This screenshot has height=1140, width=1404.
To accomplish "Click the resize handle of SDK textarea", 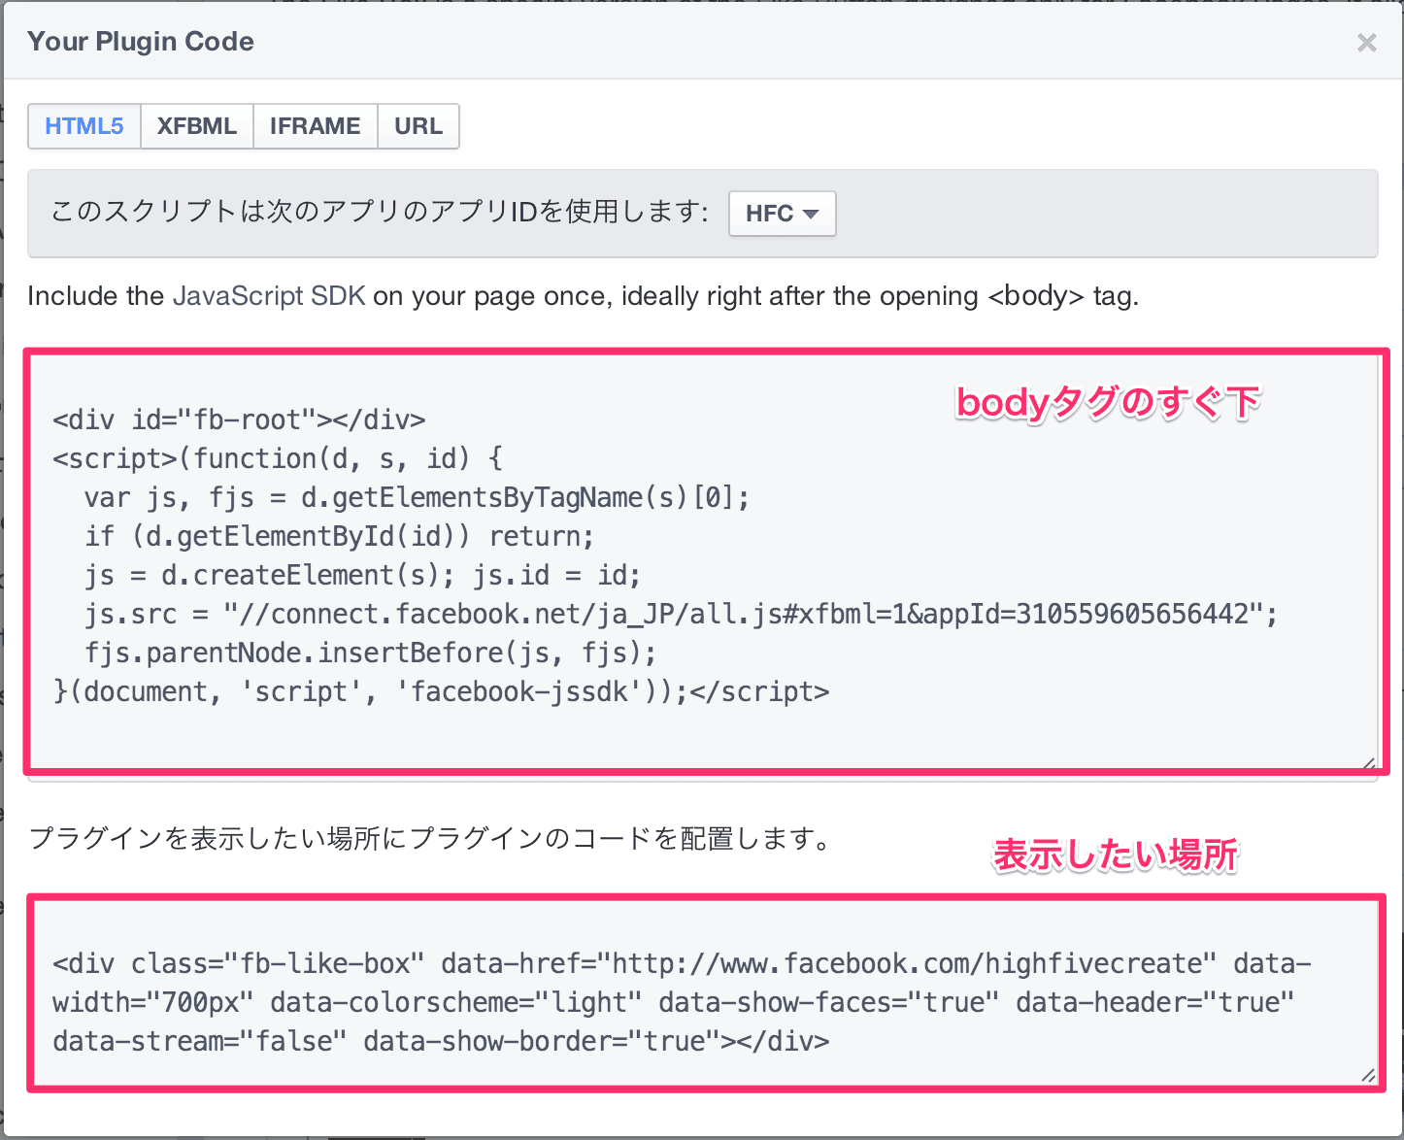I will (x=1367, y=762).
